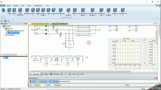Select the Start Sequence block

pos(36,59)
